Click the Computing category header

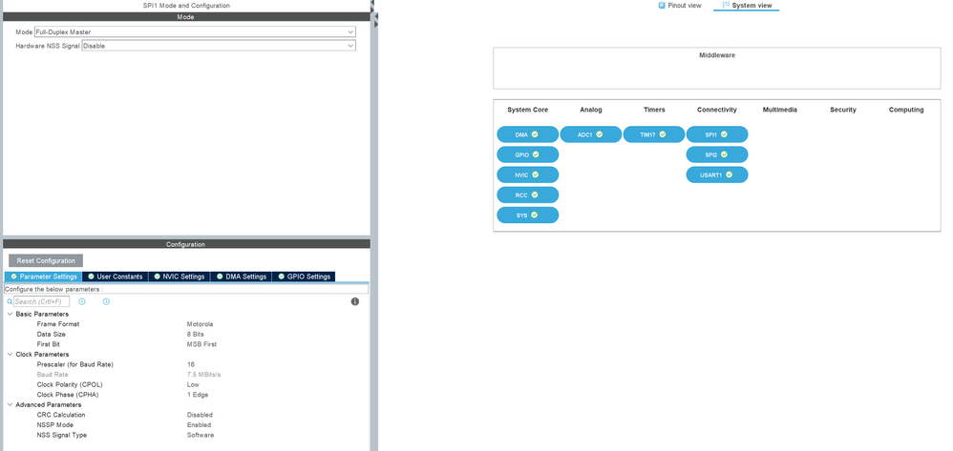coord(906,110)
